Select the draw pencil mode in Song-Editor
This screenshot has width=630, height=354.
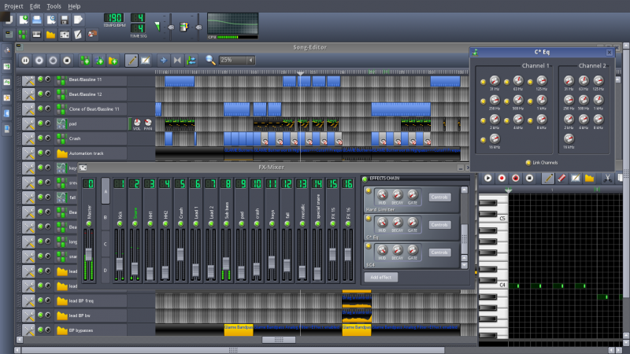click(x=132, y=60)
